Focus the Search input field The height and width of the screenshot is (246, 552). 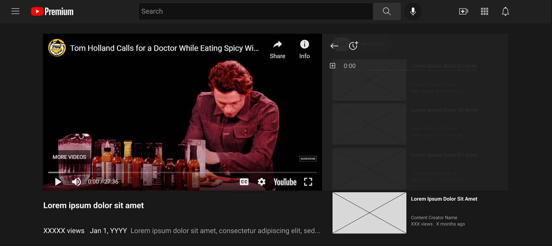tap(256, 11)
